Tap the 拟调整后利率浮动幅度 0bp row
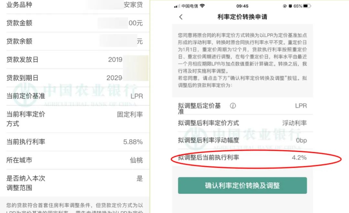 click(x=242, y=140)
